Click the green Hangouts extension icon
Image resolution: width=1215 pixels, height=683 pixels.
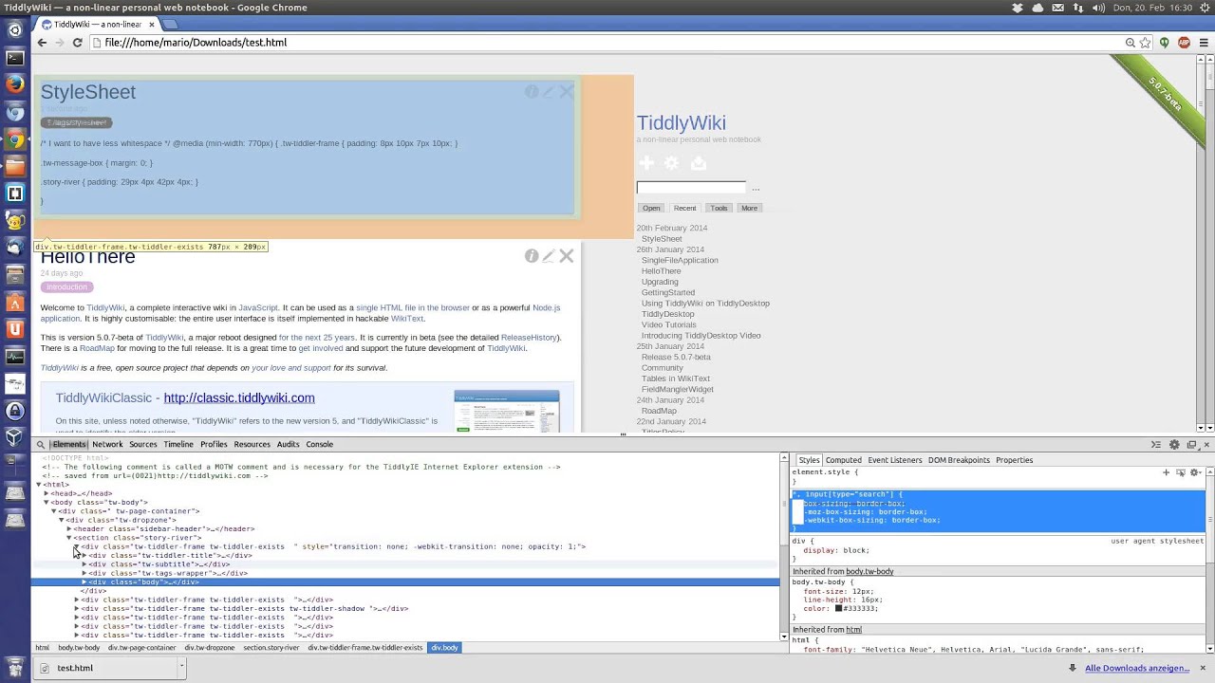click(1165, 43)
